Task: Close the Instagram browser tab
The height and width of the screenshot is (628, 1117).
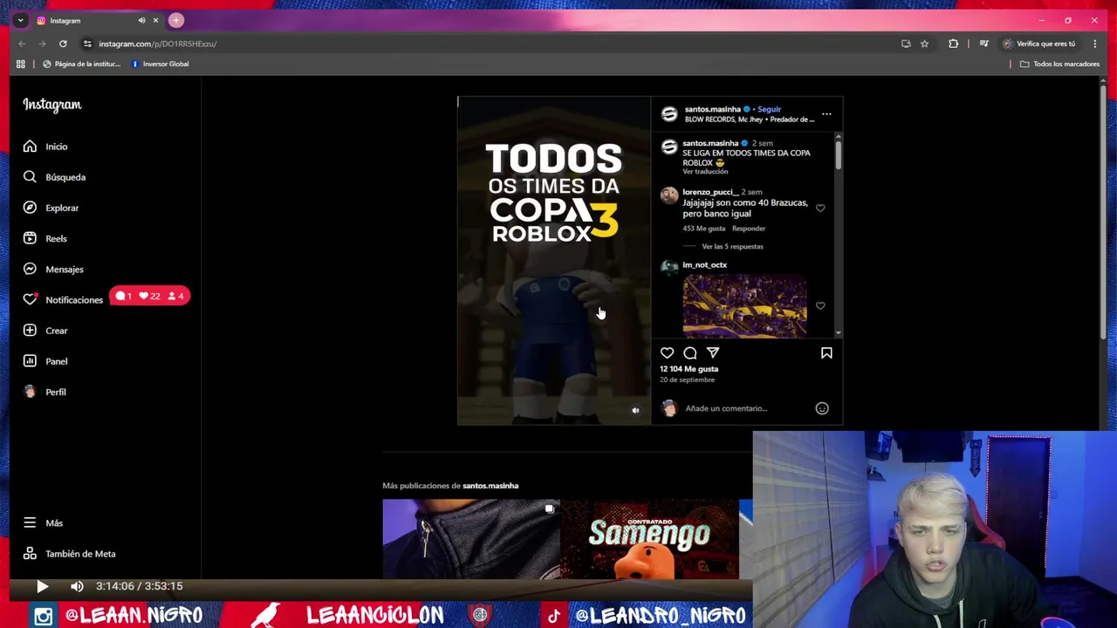Action: tap(156, 20)
